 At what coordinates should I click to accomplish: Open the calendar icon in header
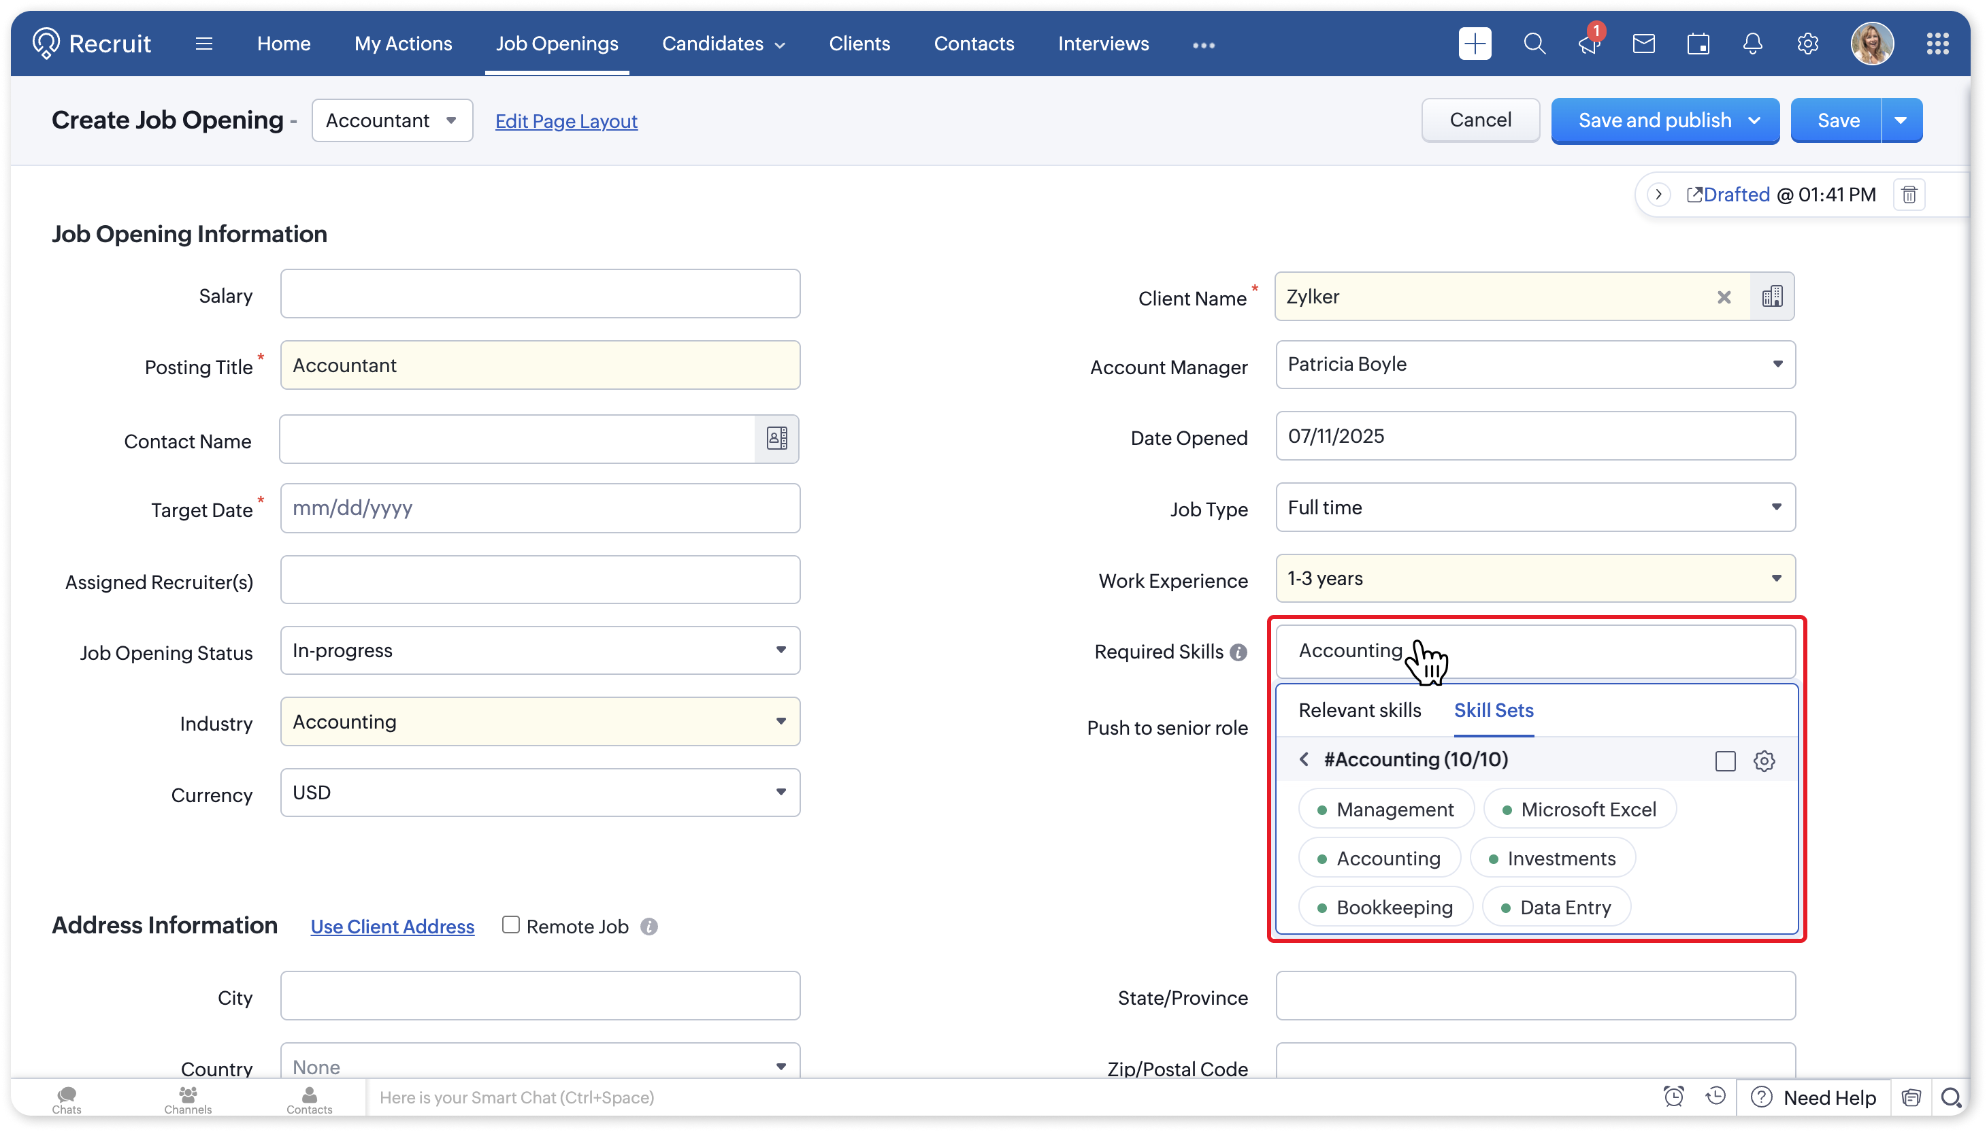click(x=1698, y=44)
